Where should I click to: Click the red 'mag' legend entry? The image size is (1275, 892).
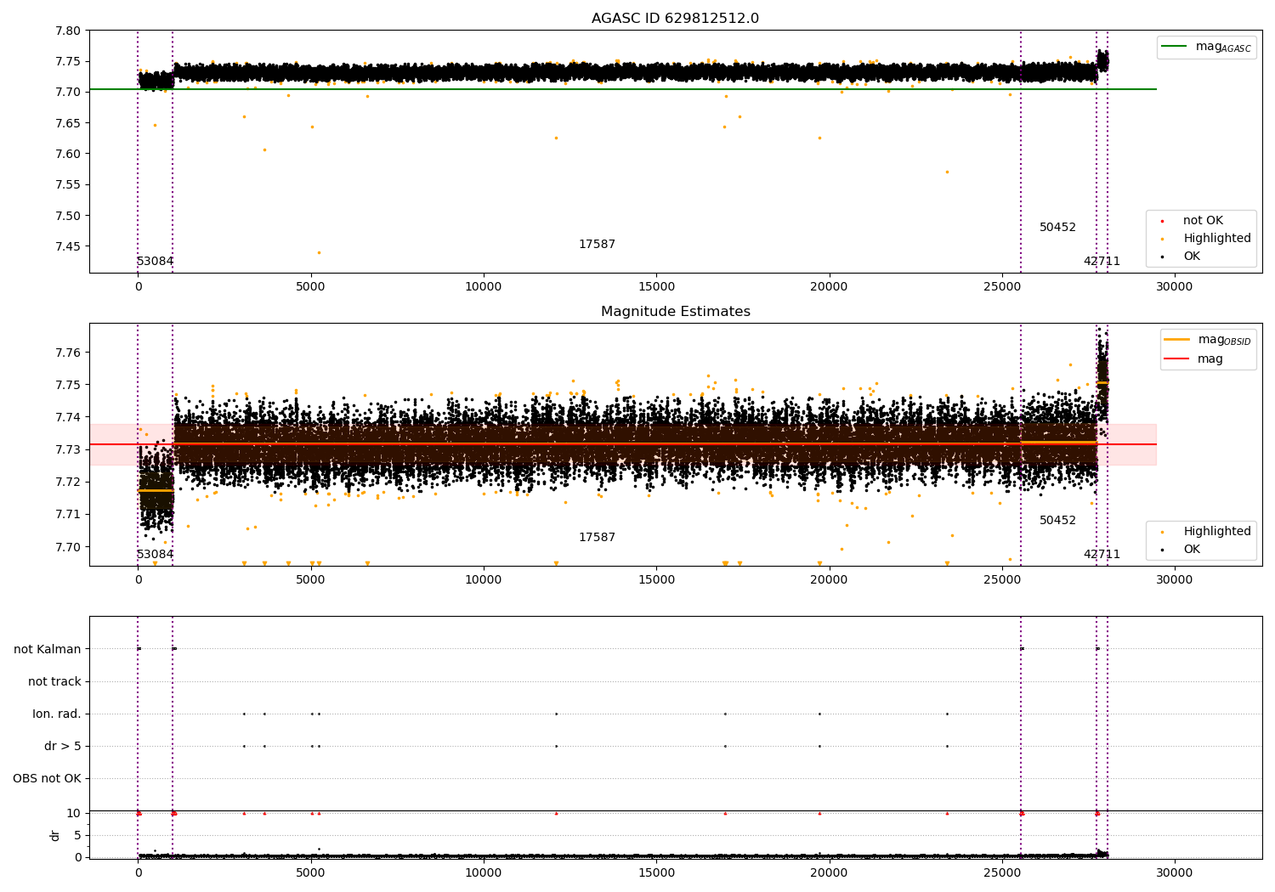click(1194, 359)
